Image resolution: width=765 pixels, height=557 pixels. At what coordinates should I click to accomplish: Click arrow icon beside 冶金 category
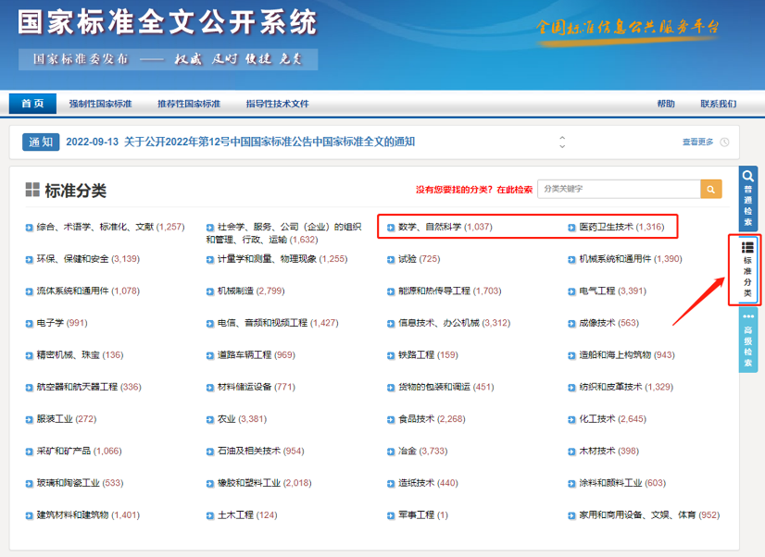[391, 451]
